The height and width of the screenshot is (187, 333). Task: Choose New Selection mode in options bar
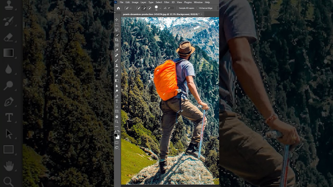coord(138,8)
